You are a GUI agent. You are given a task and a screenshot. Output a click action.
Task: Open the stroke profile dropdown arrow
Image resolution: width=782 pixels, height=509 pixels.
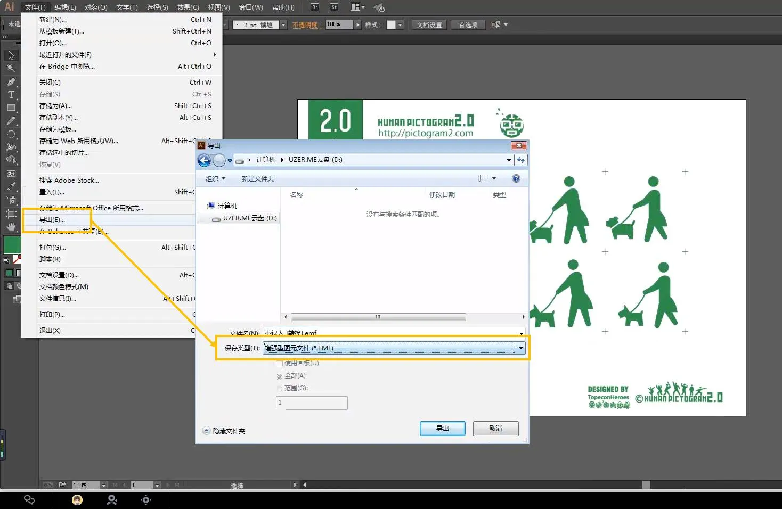(x=283, y=24)
